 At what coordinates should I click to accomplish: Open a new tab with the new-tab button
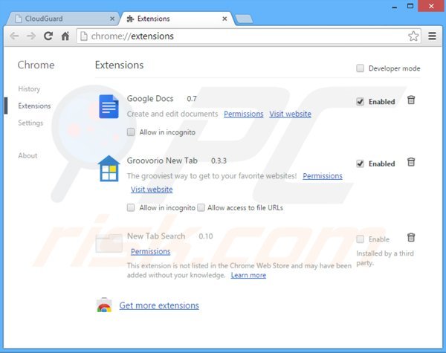click(244, 19)
